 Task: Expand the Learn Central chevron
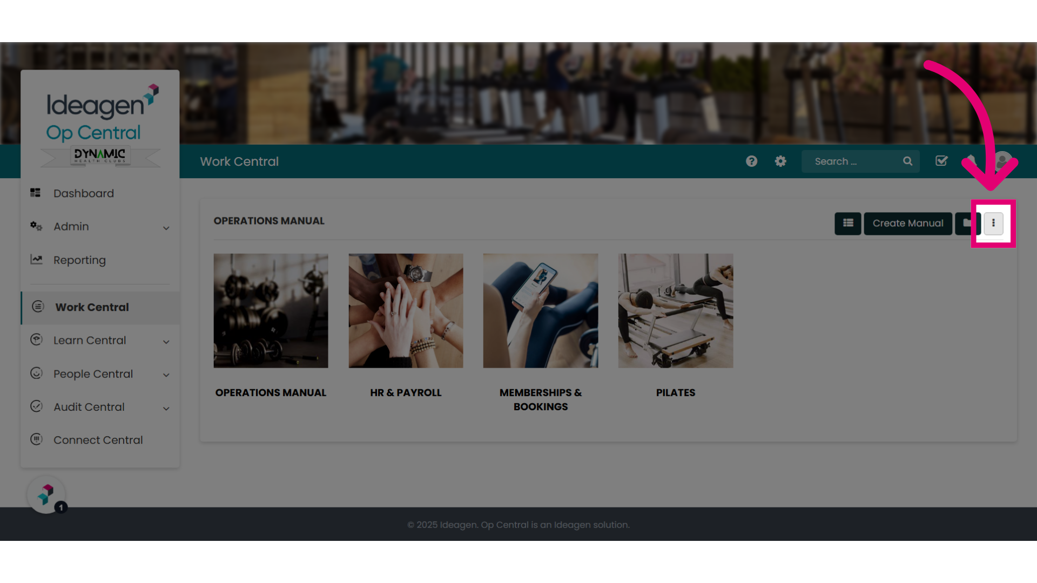click(166, 342)
